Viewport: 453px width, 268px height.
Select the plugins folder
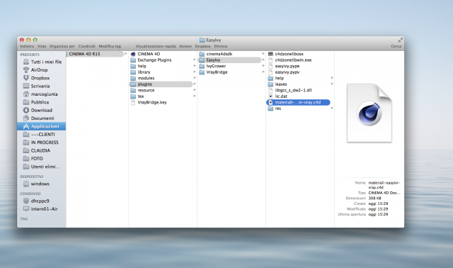click(161, 84)
